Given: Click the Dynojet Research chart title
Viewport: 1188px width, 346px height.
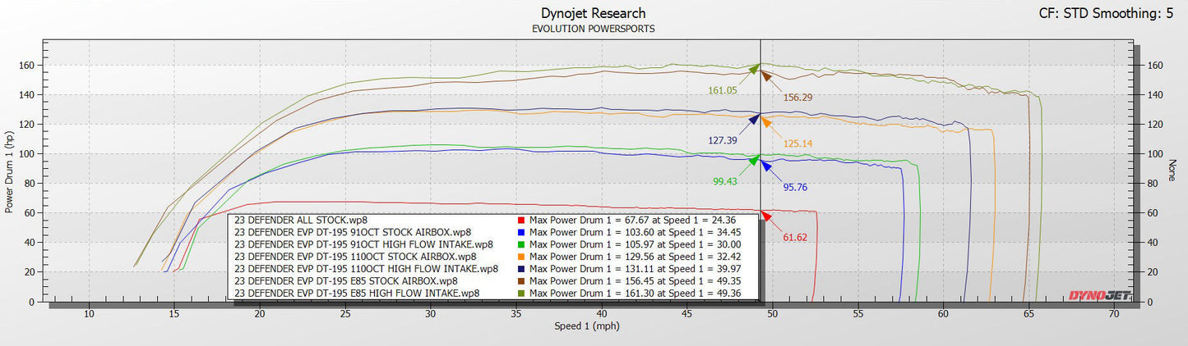Looking at the screenshot, I should 594,13.
